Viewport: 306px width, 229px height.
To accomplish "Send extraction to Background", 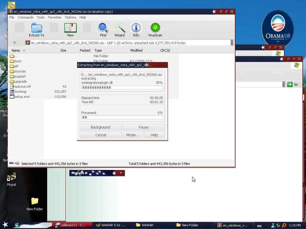I will 100,127.
